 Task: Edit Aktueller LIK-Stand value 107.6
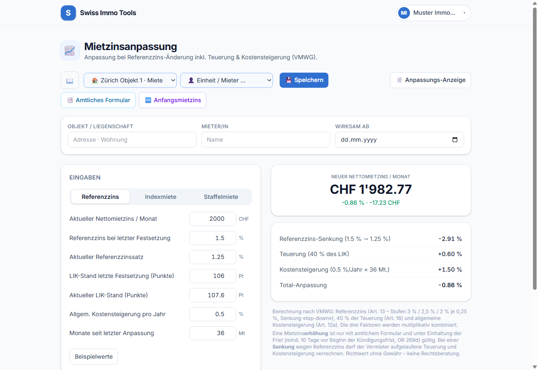coord(213,295)
